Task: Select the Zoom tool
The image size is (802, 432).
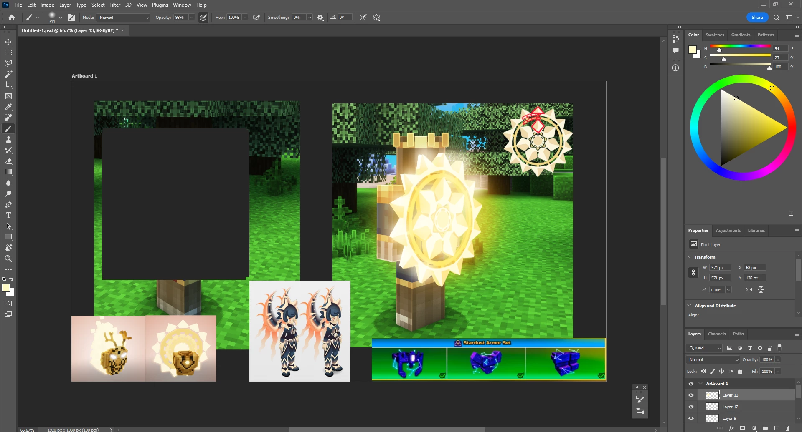Action: 8,259
